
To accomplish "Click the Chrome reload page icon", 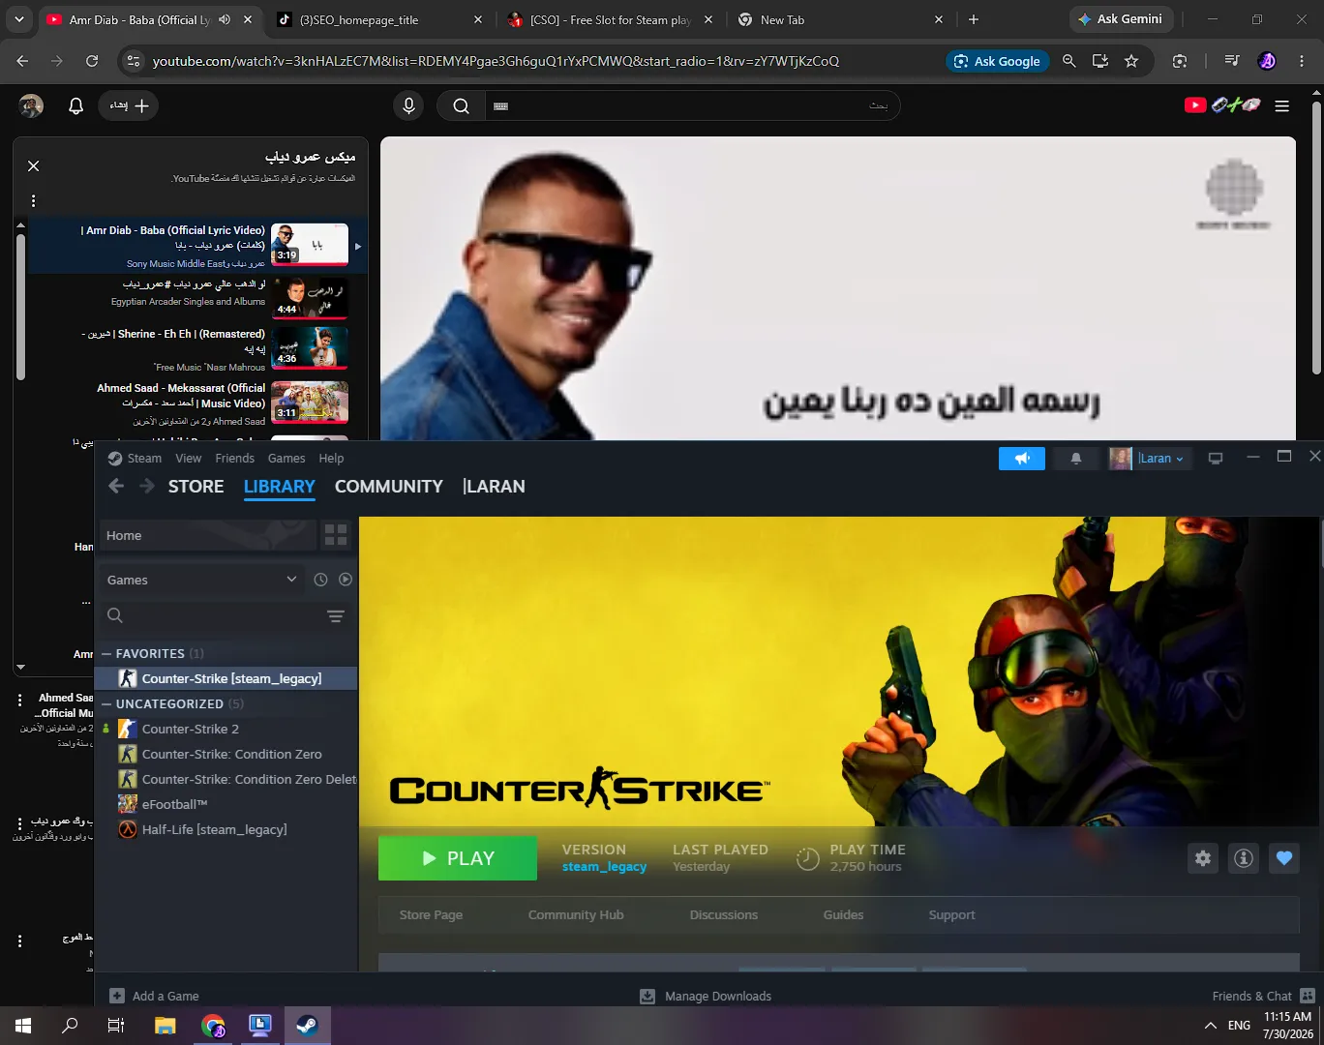I will click(x=92, y=61).
